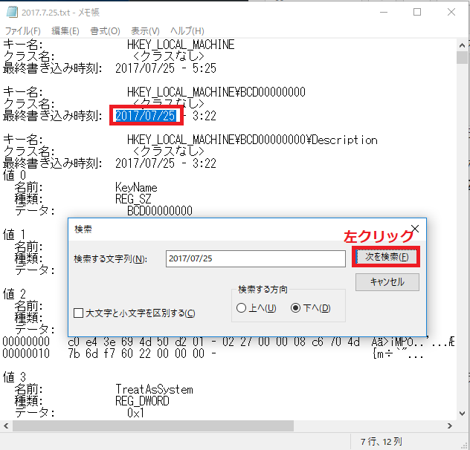The width and height of the screenshot is (470, 450).
Task: Click the text REG_SZ
Action: pyautogui.click(x=133, y=199)
